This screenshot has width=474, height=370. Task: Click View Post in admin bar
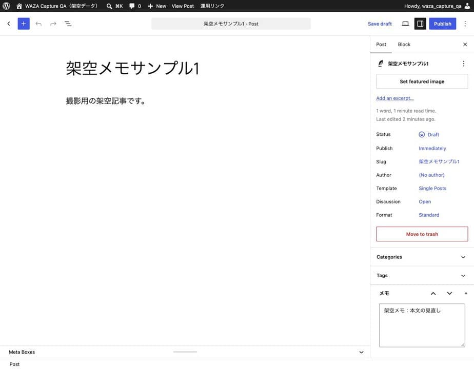183,6
